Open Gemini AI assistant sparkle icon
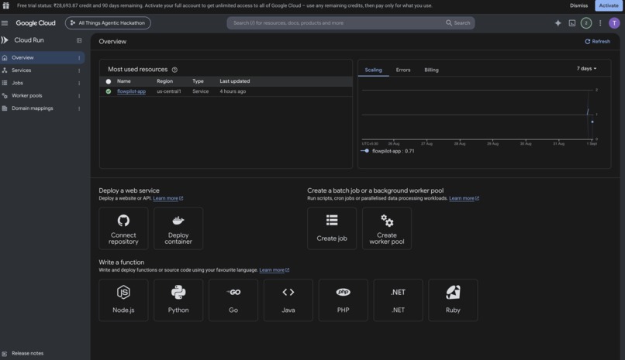The image size is (625, 360). tap(558, 23)
